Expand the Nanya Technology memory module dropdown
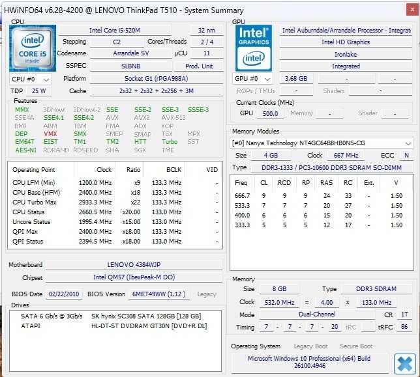This screenshot has width=420, height=377. click(x=322, y=143)
